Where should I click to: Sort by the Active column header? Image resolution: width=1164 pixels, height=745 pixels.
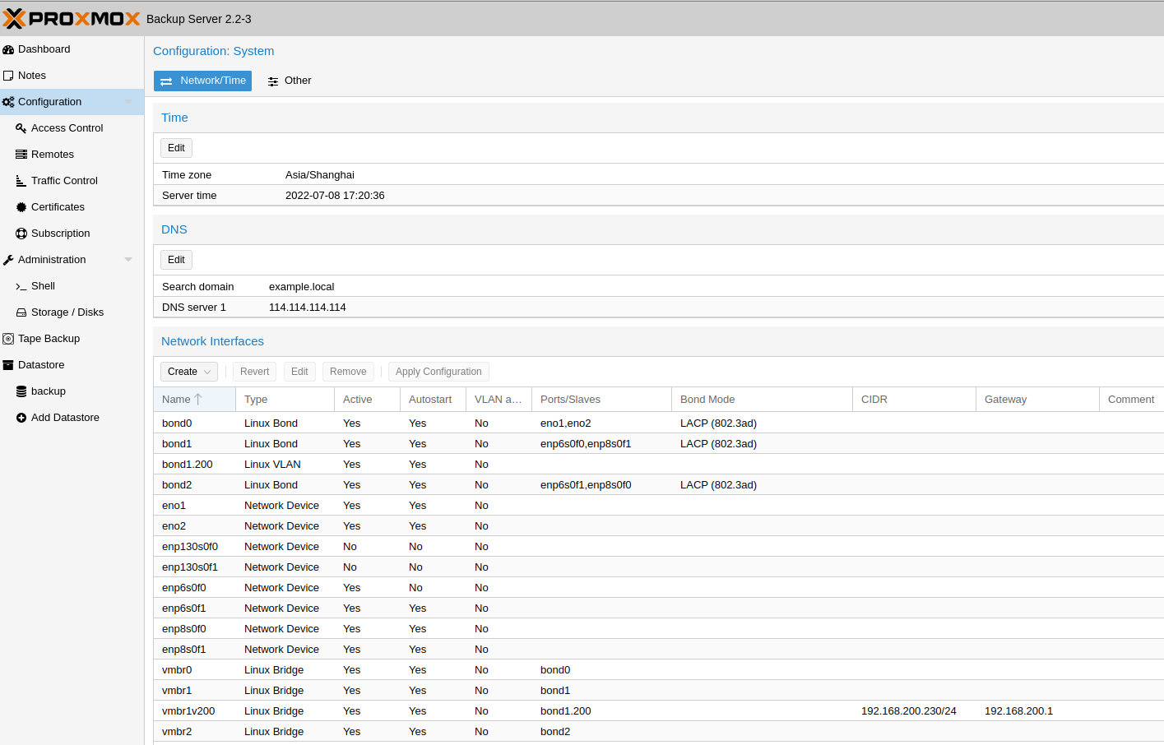click(367, 400)
